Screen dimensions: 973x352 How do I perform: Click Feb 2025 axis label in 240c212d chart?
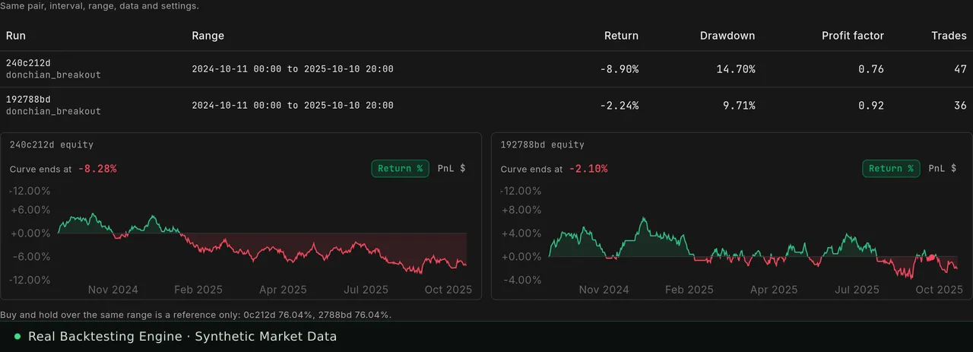[x=198, y=289]
